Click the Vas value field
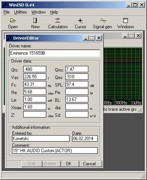Viewport: 147px width, 180px height. coord(35,77)
